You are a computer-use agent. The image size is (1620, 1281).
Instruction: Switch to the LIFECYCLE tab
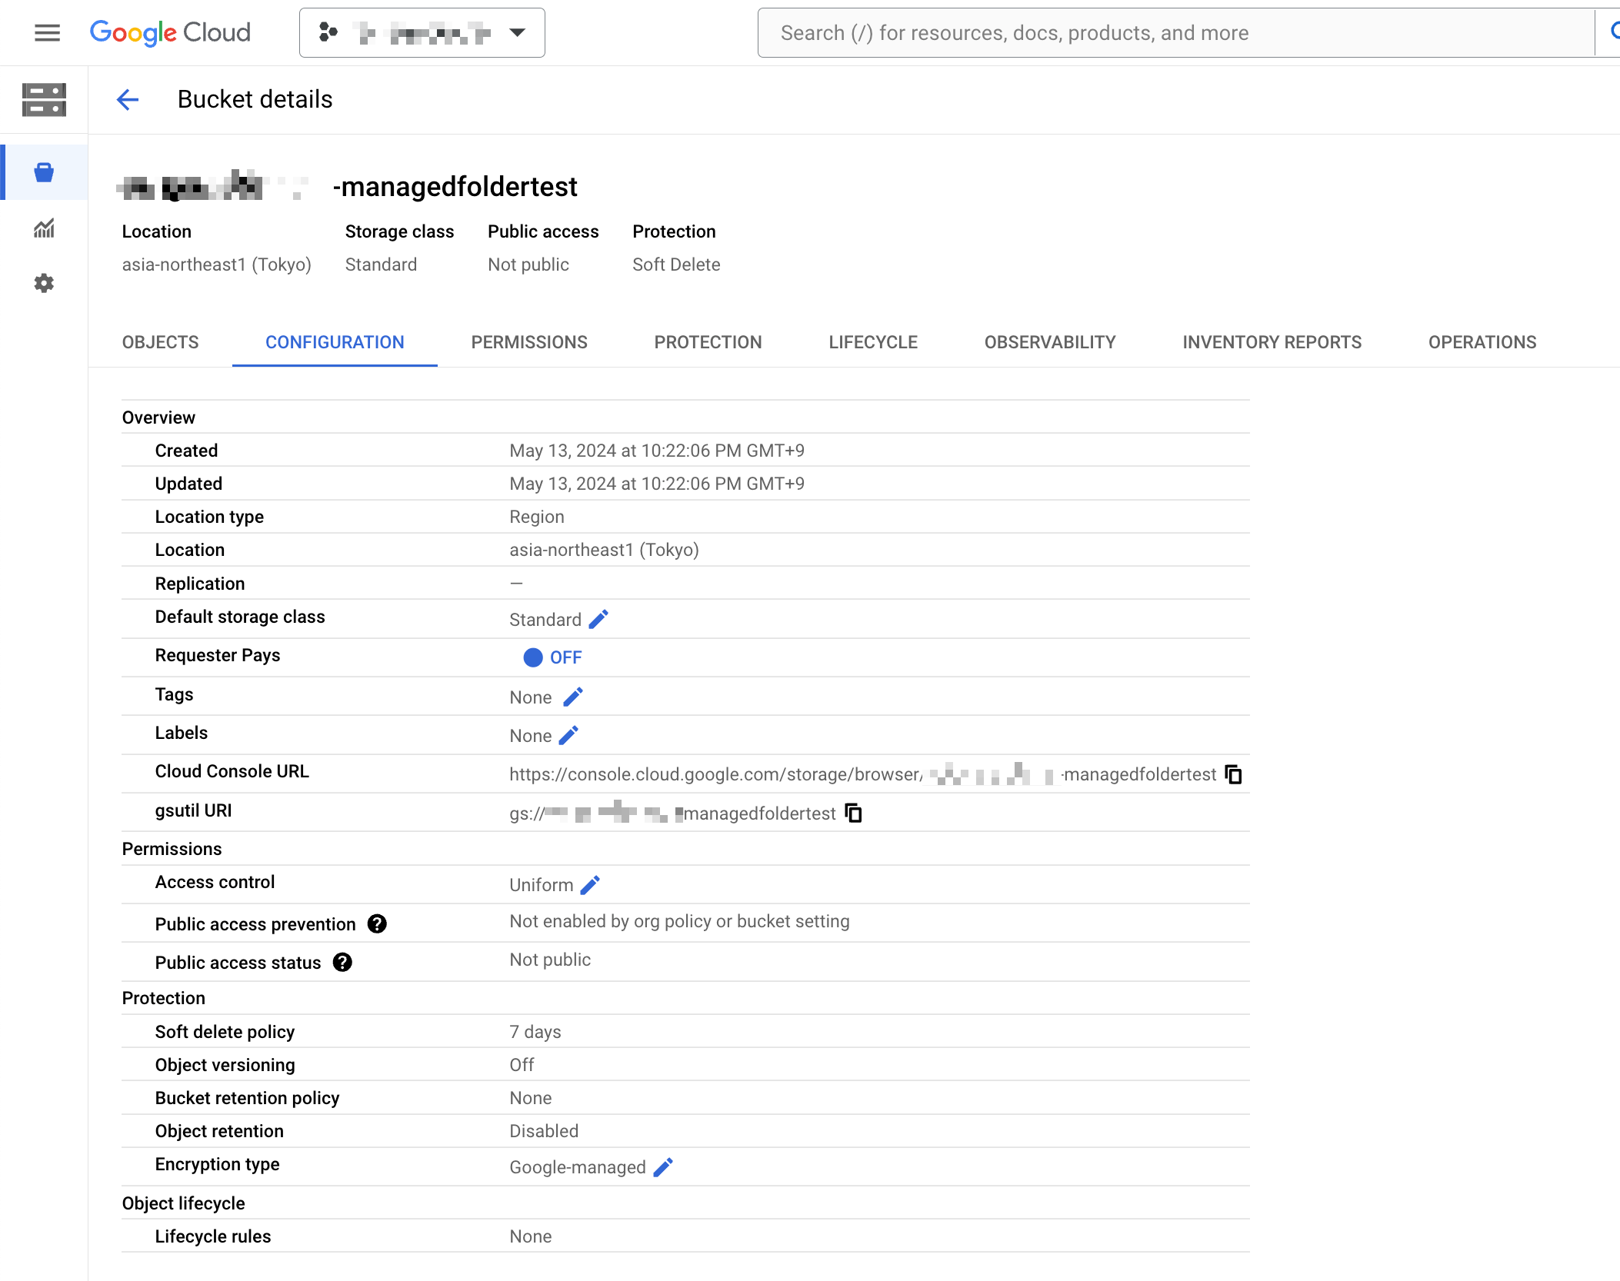coord(873,342)
